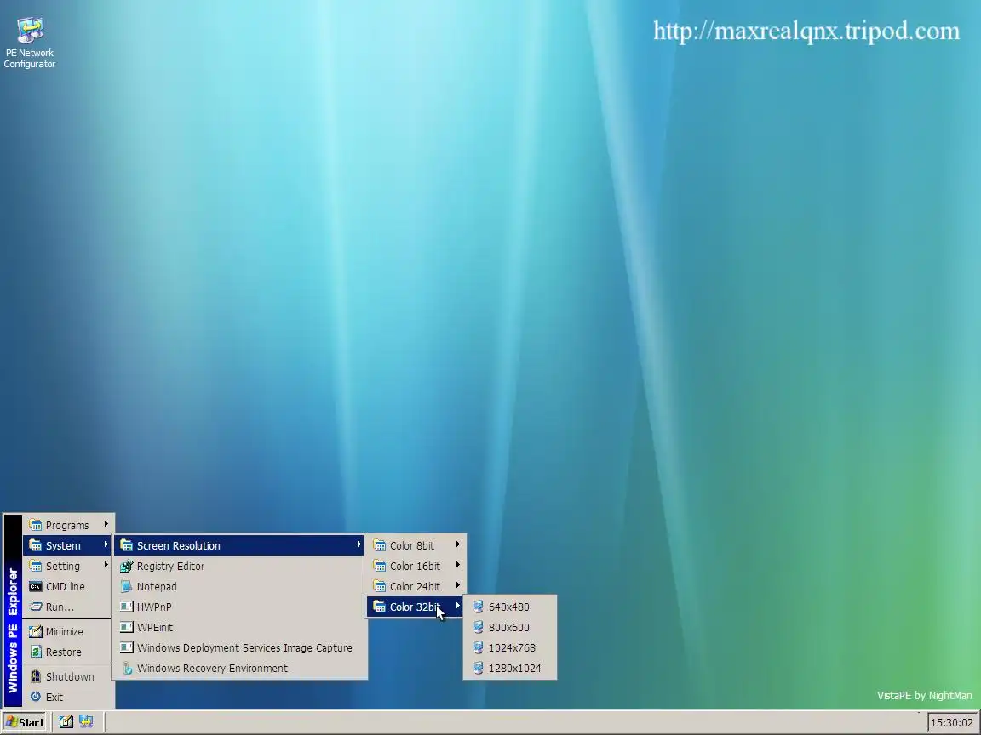
Task: Click the taskbar clock showing 15:30:02
Action: pos(951,722)
